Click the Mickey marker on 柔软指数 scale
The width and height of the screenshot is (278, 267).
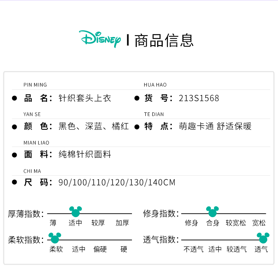coord(55,238)
